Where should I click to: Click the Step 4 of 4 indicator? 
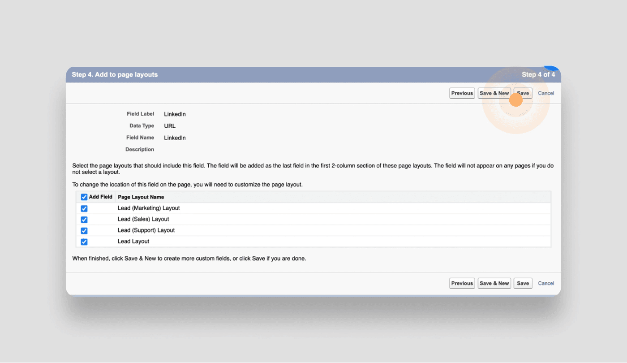coord(538,75)
